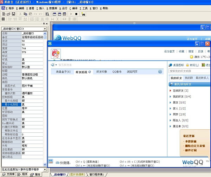Screen dimensions: 211x177
Task: Select the 最小化按钮 property row
Action: tap(23, 104)
